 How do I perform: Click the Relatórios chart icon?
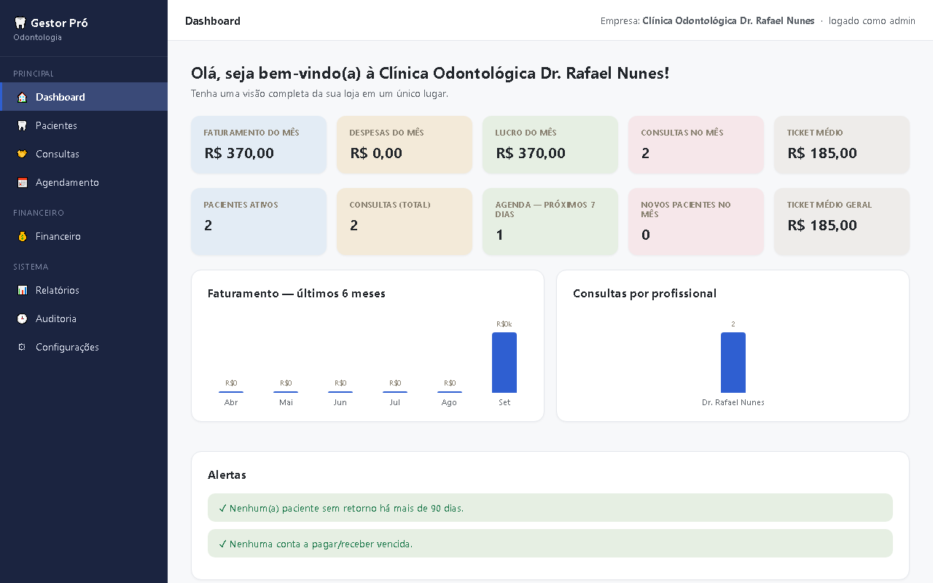point(22,290)
